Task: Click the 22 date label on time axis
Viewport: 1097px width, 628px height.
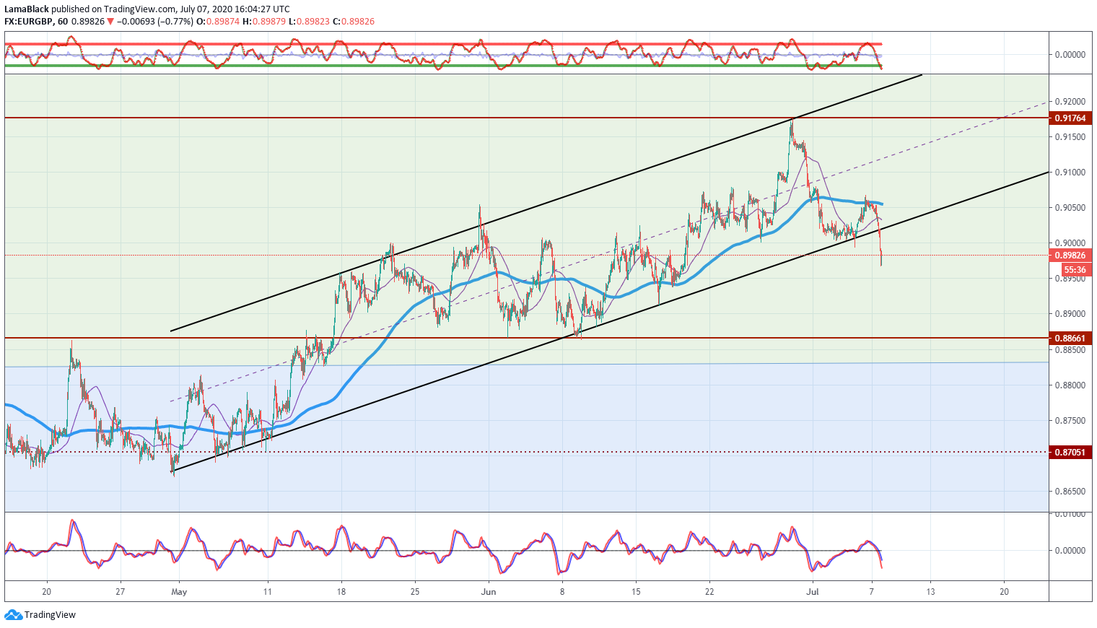Action: click(x=709, y=592)
